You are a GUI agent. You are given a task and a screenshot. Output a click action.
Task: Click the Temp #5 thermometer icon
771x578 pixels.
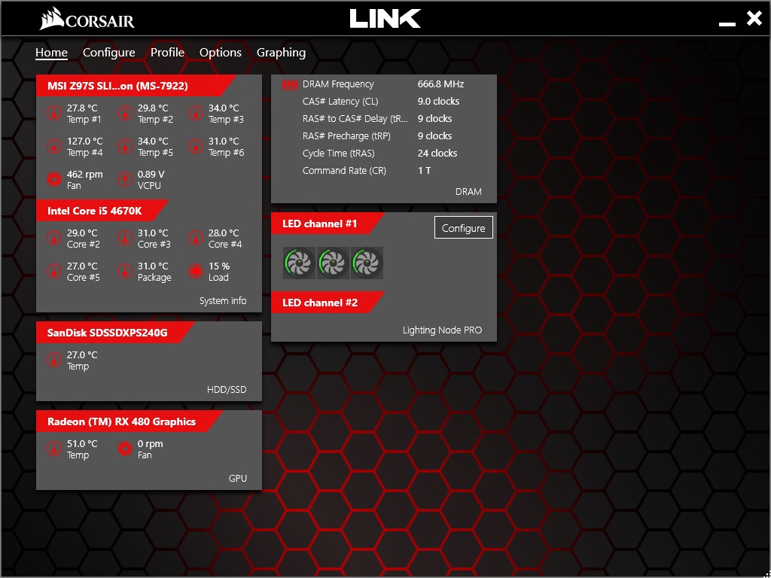coord(125,147)
